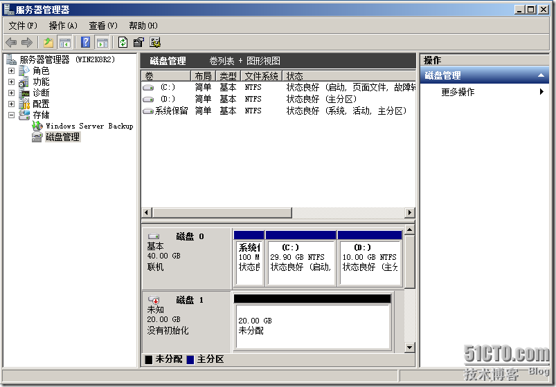
Task: Open the 查看(V) menu
Action: [103, 26]
